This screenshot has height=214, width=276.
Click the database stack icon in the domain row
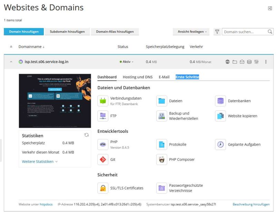249,62
